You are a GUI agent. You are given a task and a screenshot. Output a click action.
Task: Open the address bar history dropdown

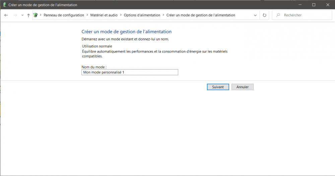tap(255, 15)
